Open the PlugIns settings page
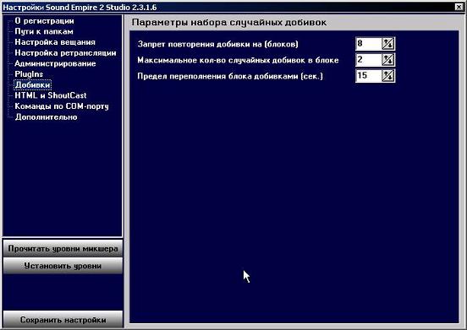The image size is (467, 330). click(x=29, y=74)
